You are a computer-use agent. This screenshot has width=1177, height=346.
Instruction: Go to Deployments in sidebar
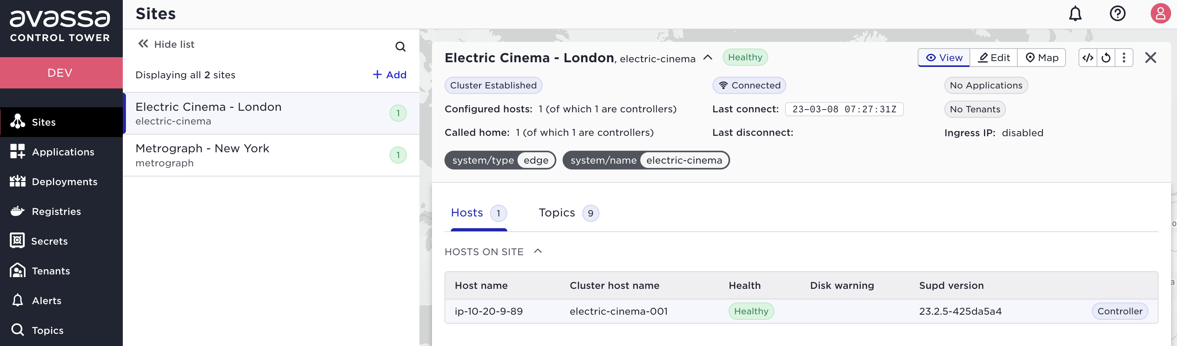pyautogui.click(x=61, y=182)
